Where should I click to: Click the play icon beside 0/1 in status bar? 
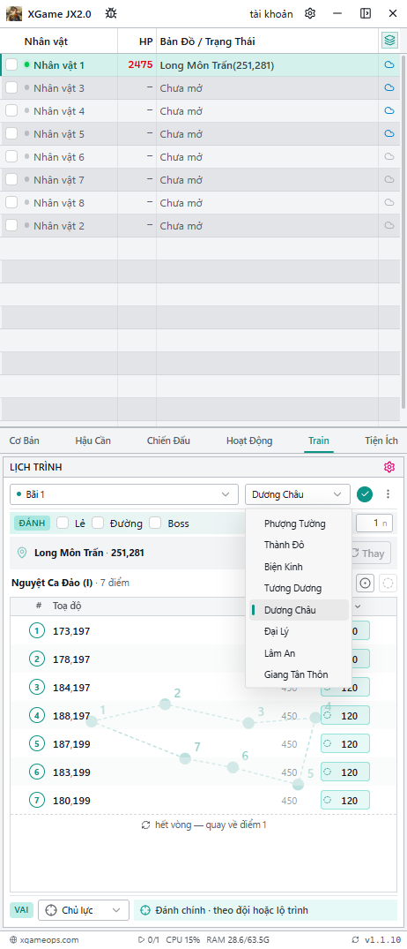(141, 939)
